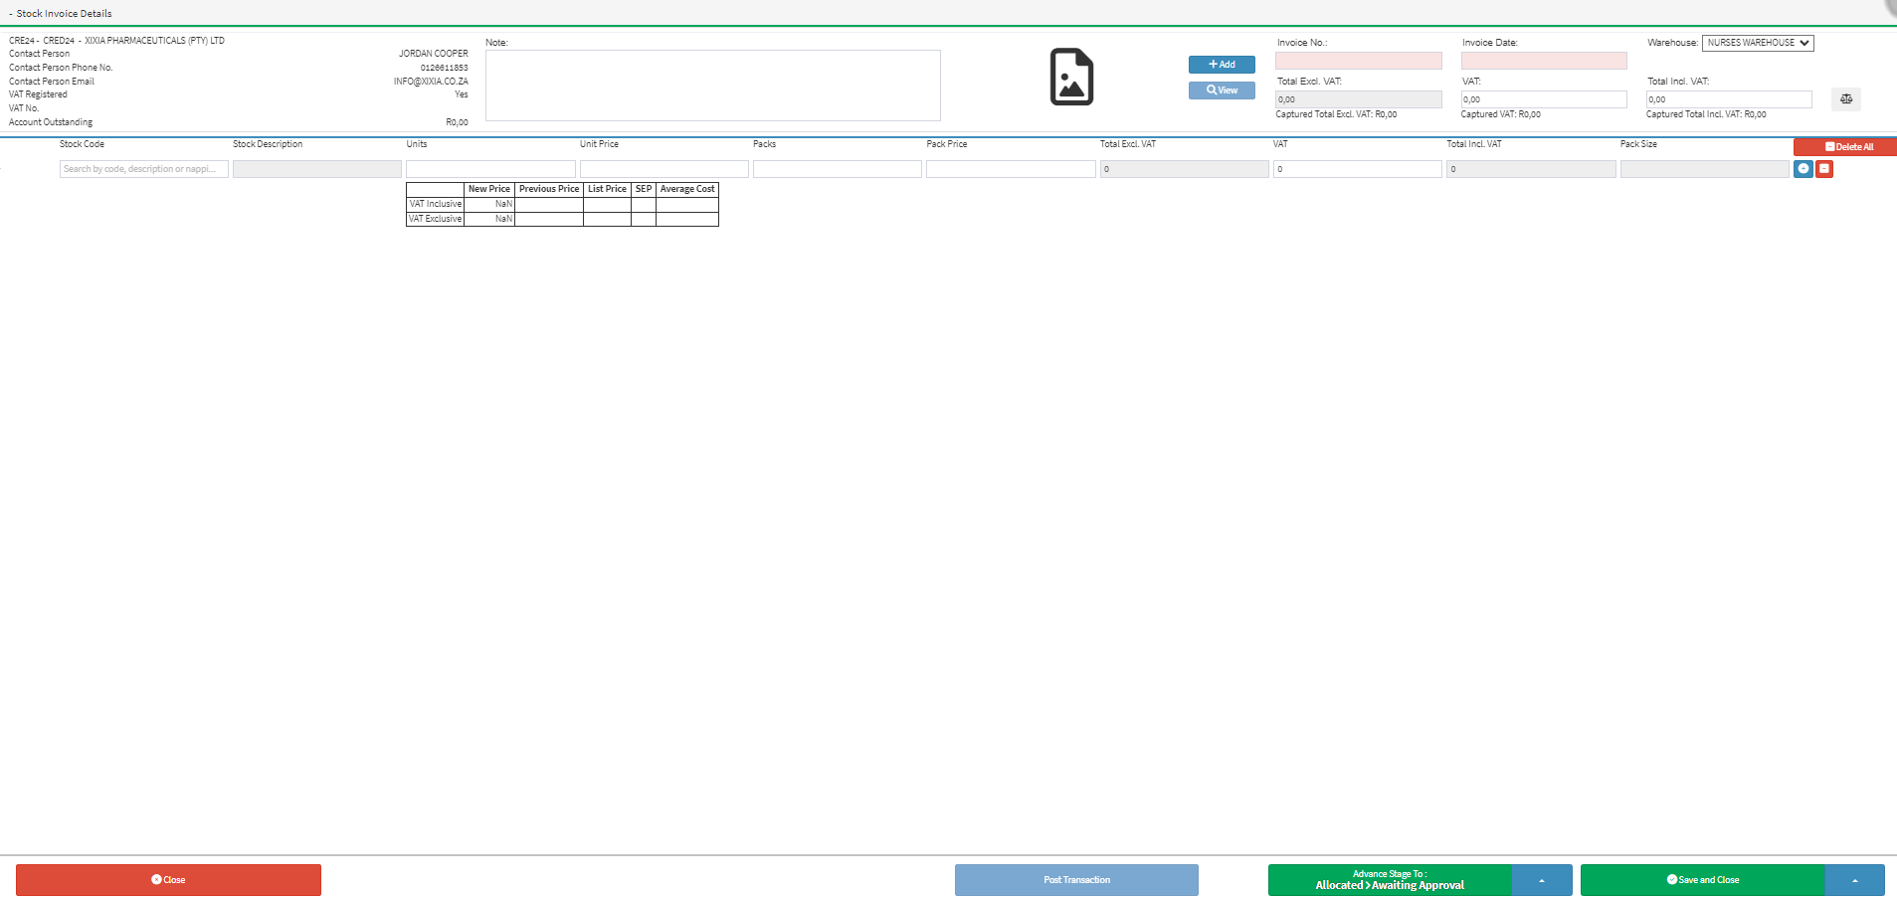Screen dimensions: 1897x897
Task: Click supplier name 'XIXIA PHARMACEUTICALS (PTY) LTD'
Action: click(154, 41)
